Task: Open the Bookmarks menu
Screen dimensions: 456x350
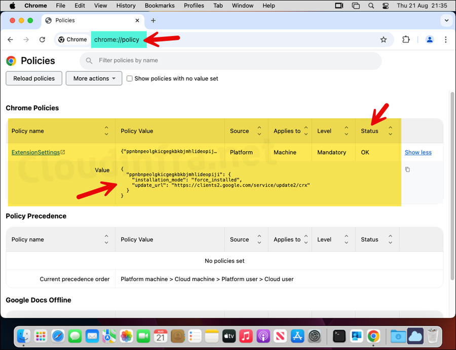Action: pos(160,6)
